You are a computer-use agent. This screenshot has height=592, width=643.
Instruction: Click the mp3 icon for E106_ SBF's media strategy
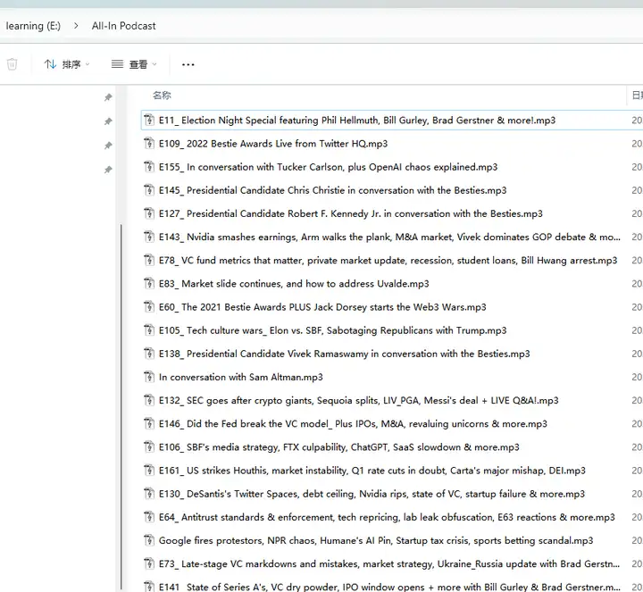(149, 447)
